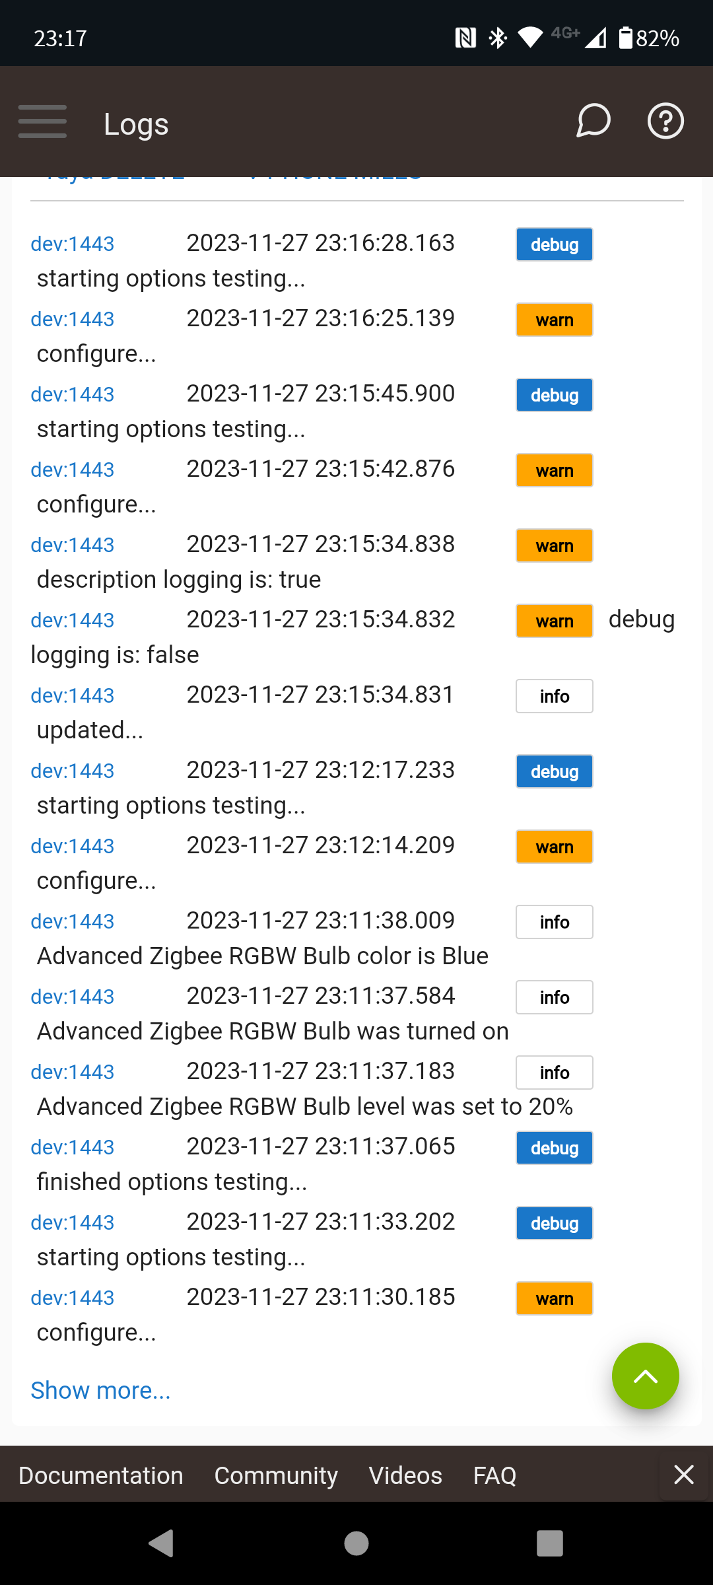
Task: Click info badge for level set to 20%
Action: [555, 1073]
